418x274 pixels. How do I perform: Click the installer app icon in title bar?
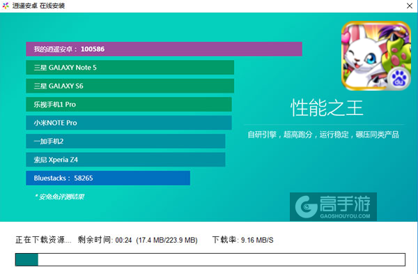6,6
